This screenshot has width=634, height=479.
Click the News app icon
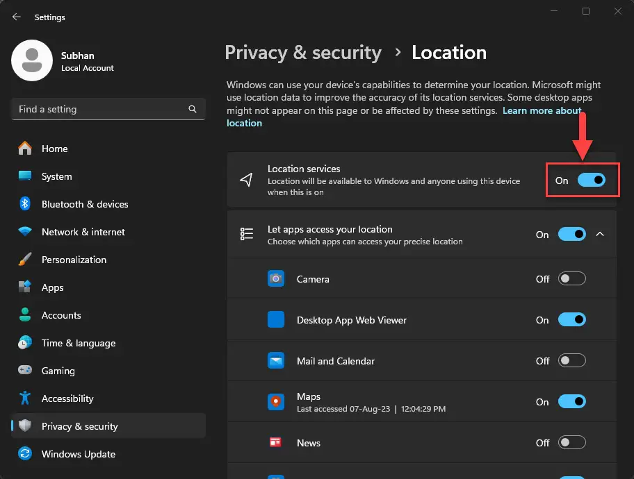point(276,442)
